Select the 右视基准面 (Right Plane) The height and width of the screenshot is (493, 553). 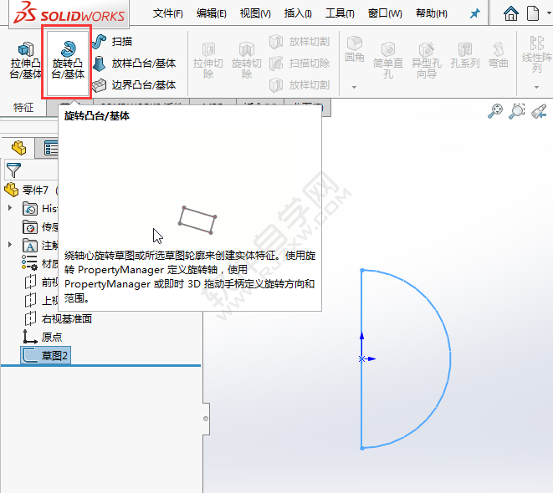[58, 318]
